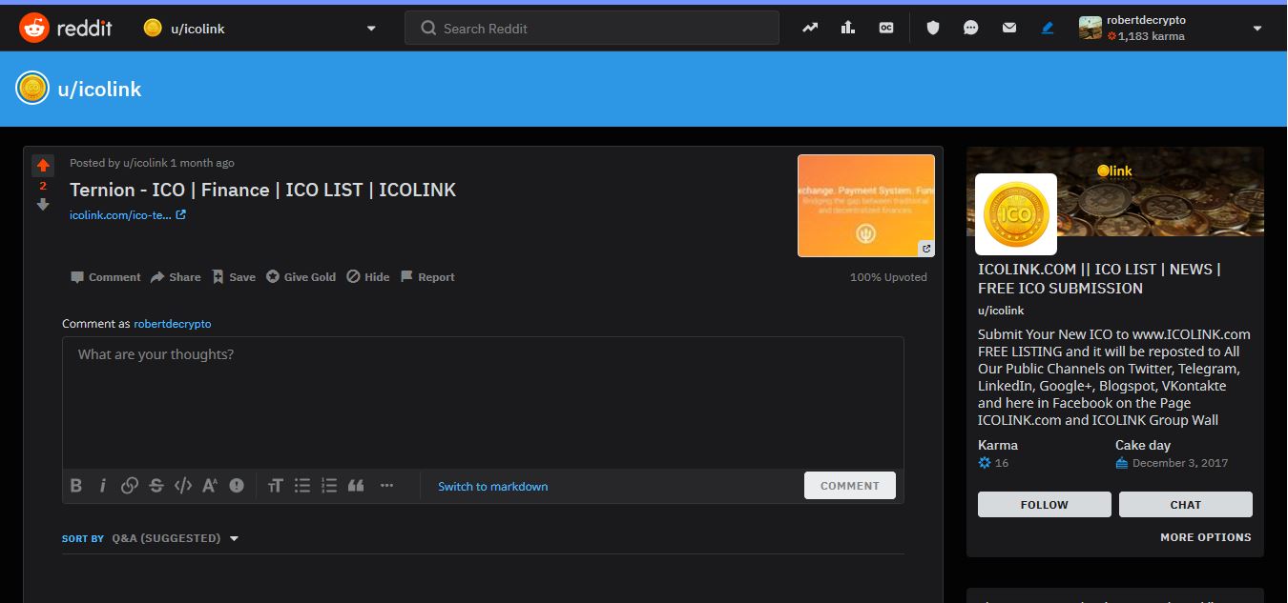Viewport: 1288px width, 603px height.
Task: Submit with the COMMENT button
Action: pyautogui.click(x=850, y=485)
